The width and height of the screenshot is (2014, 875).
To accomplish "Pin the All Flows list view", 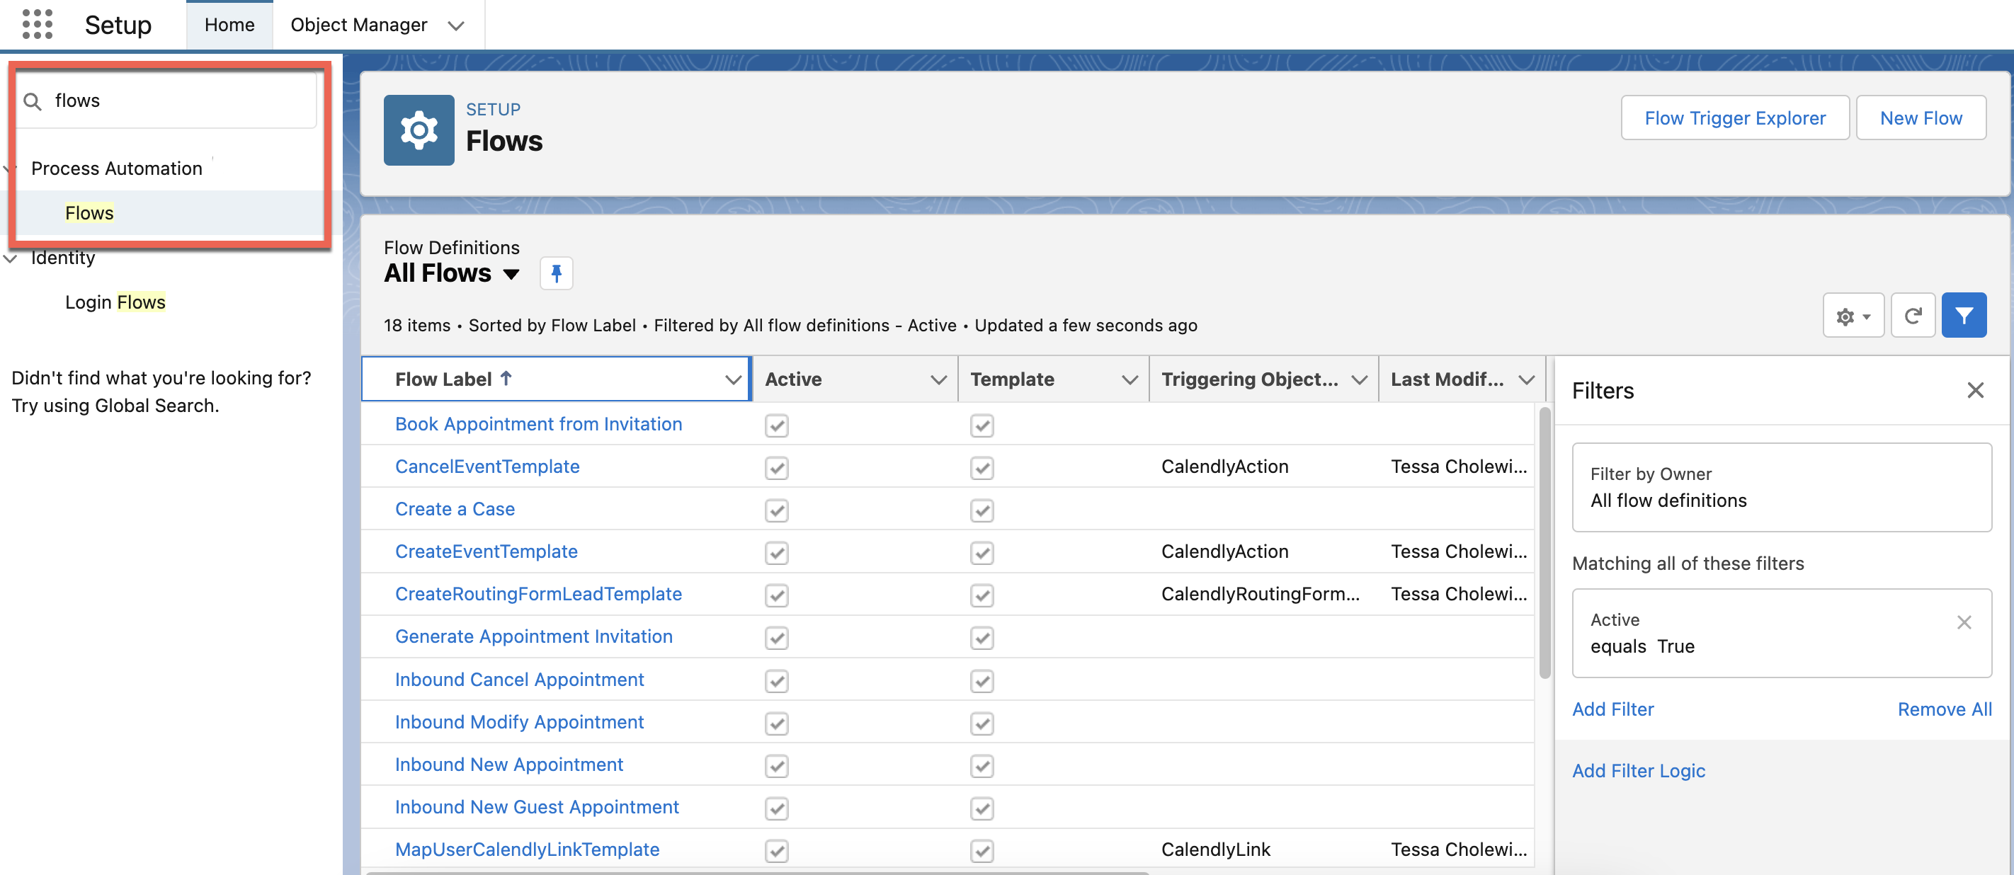I will point(556,273).
